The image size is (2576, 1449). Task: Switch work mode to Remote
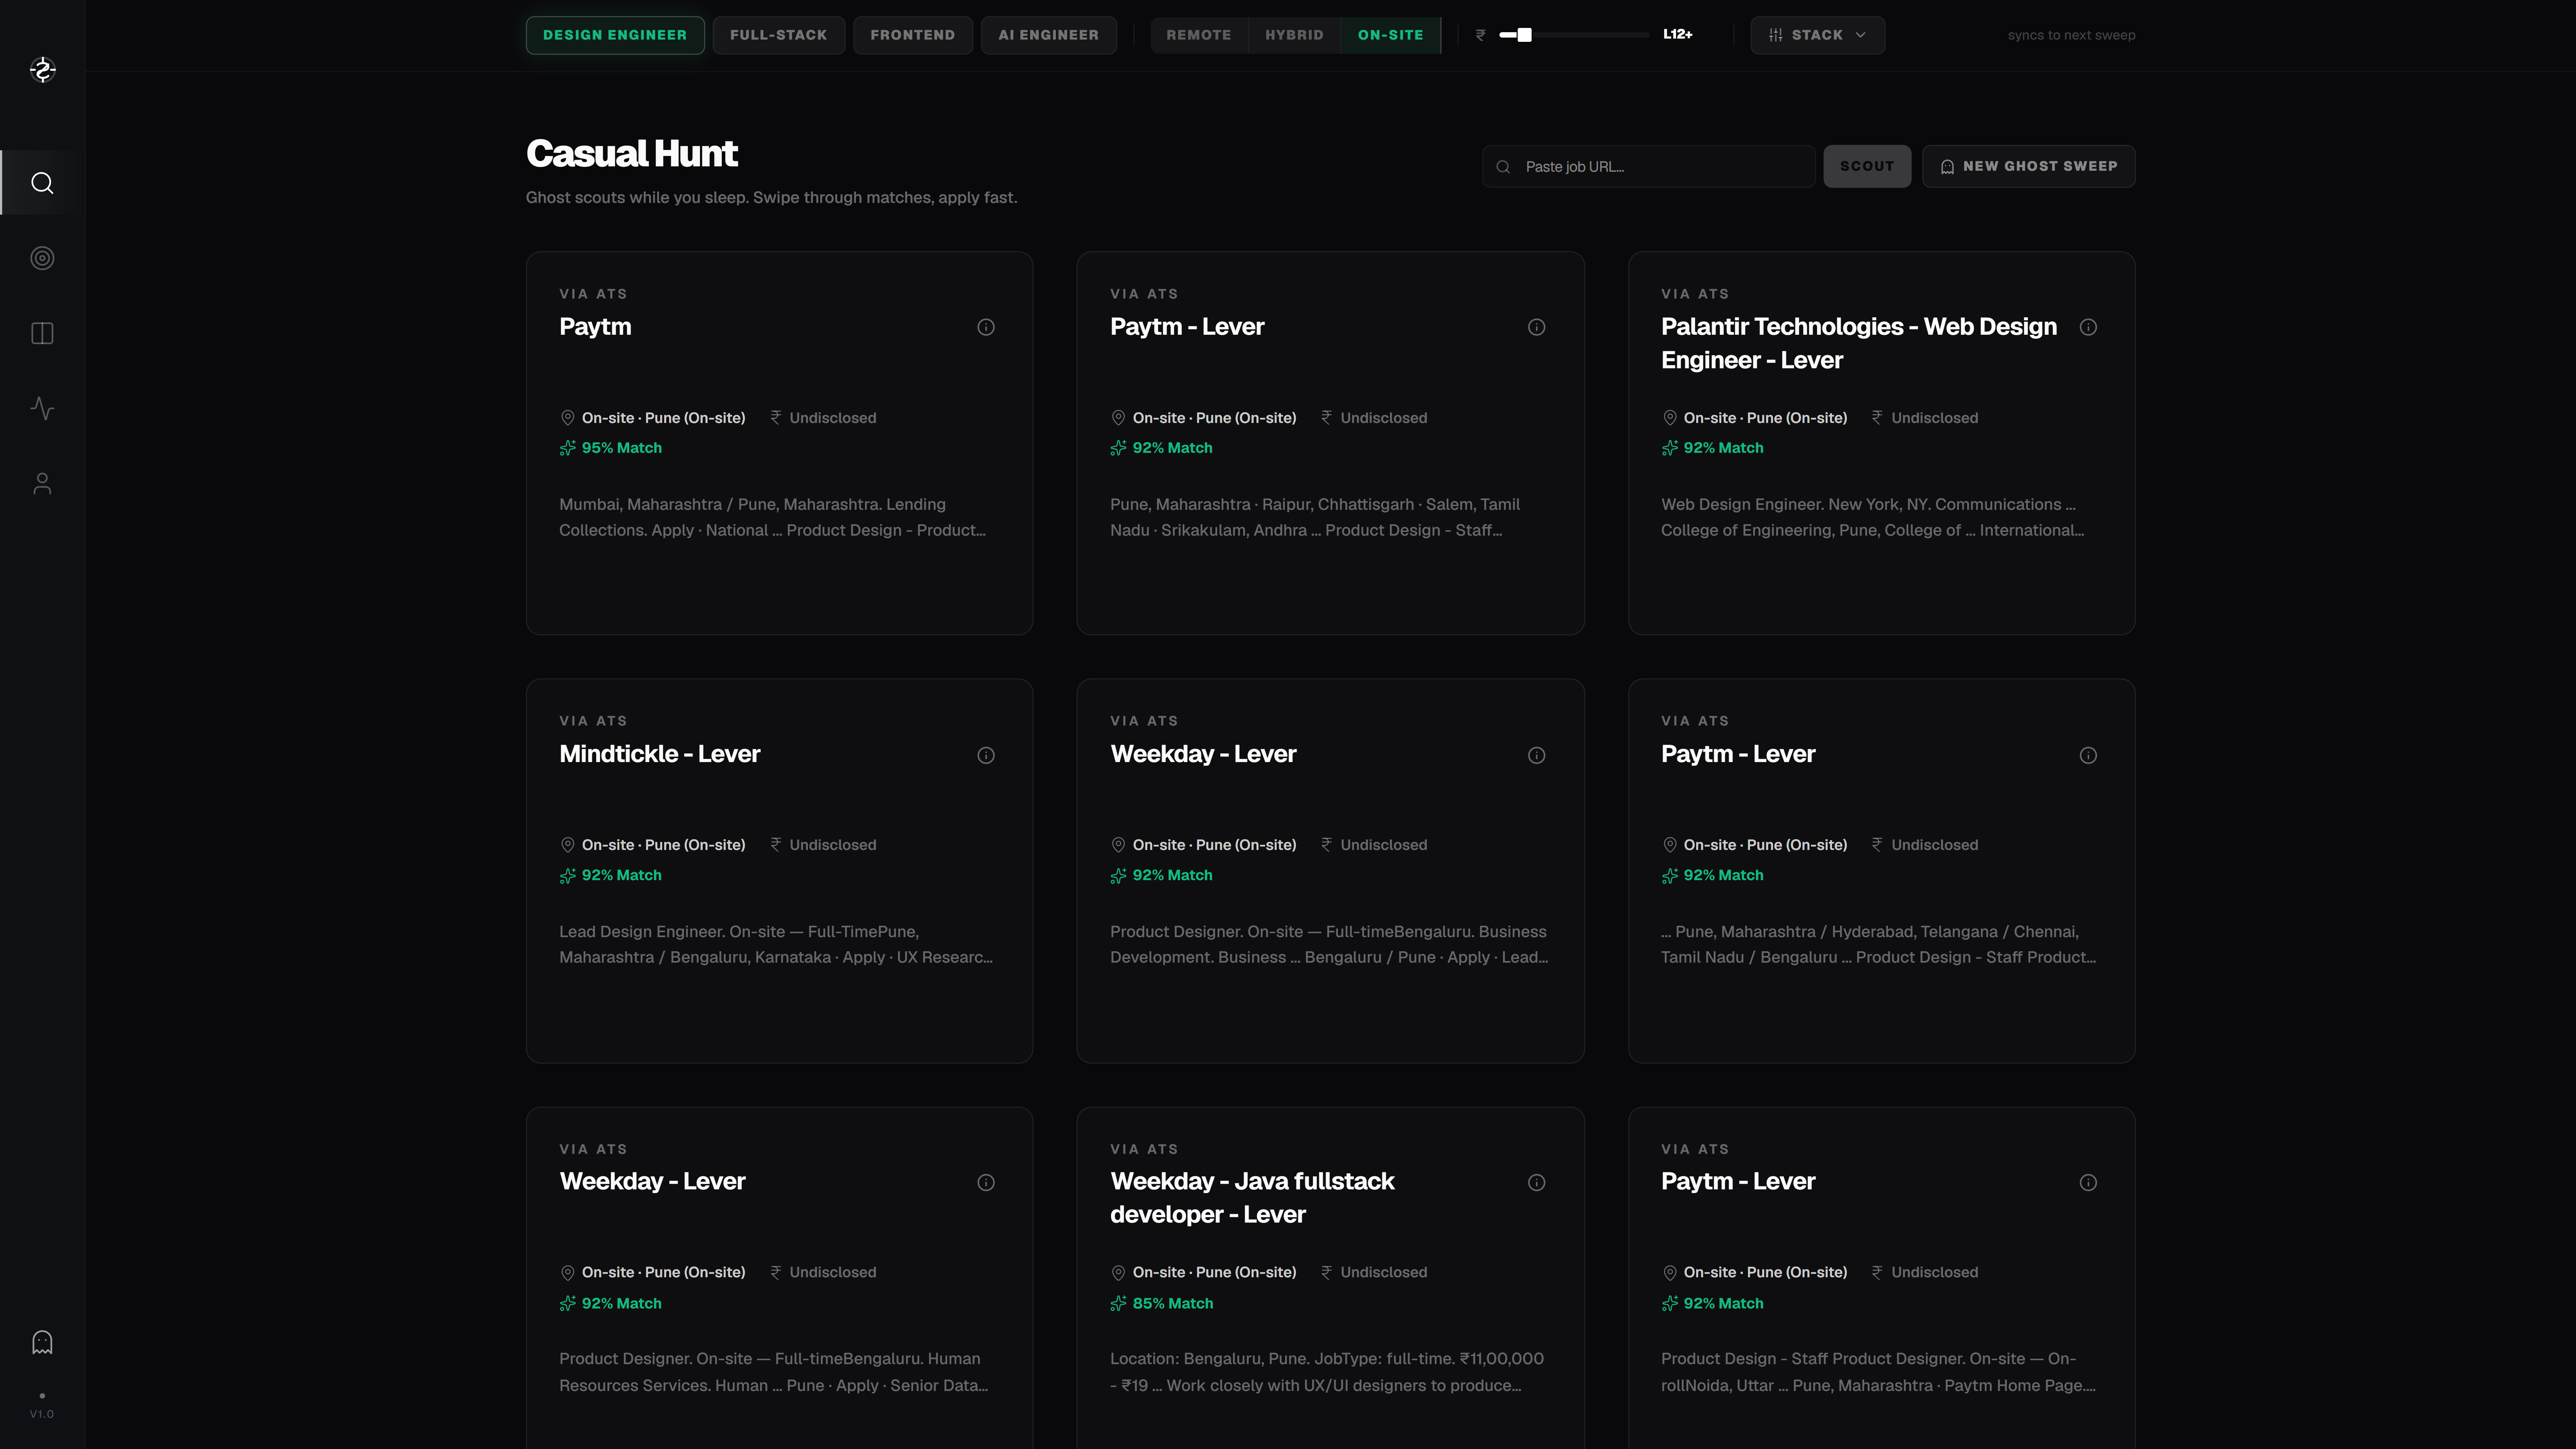[1199, 35]
